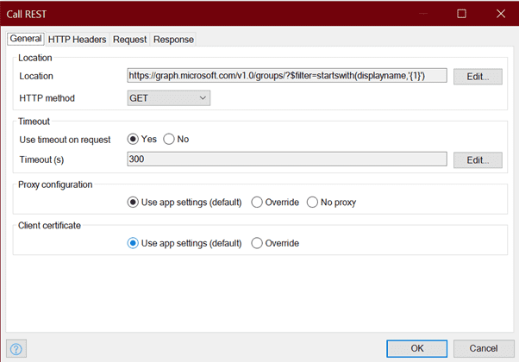Edit the Location URL
Viewport: 519px width, 362px height.
tap(478, 77)
